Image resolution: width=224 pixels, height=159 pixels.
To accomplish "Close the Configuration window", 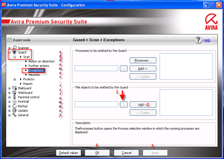I will pos(219,5).
